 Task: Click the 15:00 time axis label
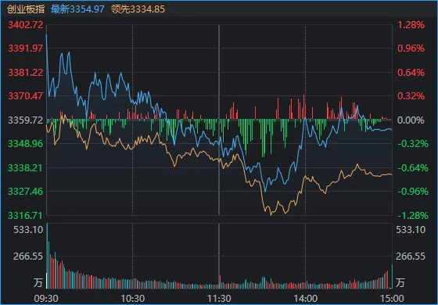point(392,299)
